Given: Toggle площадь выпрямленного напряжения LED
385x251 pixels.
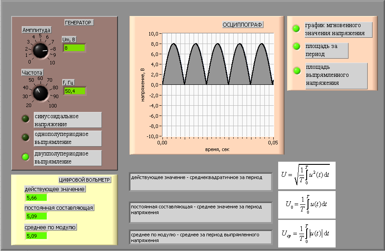Looking at the screenshot, I should click(297, 71).
